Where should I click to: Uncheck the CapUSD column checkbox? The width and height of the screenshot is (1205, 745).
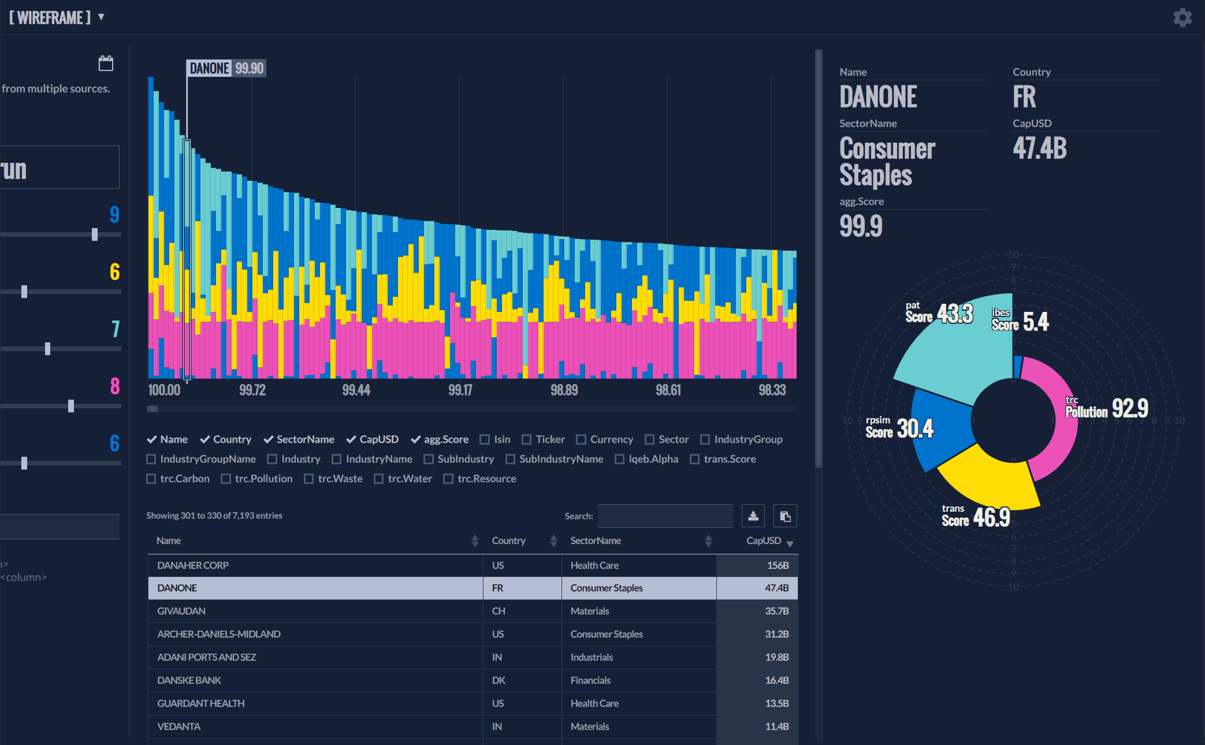coord(351,439)
